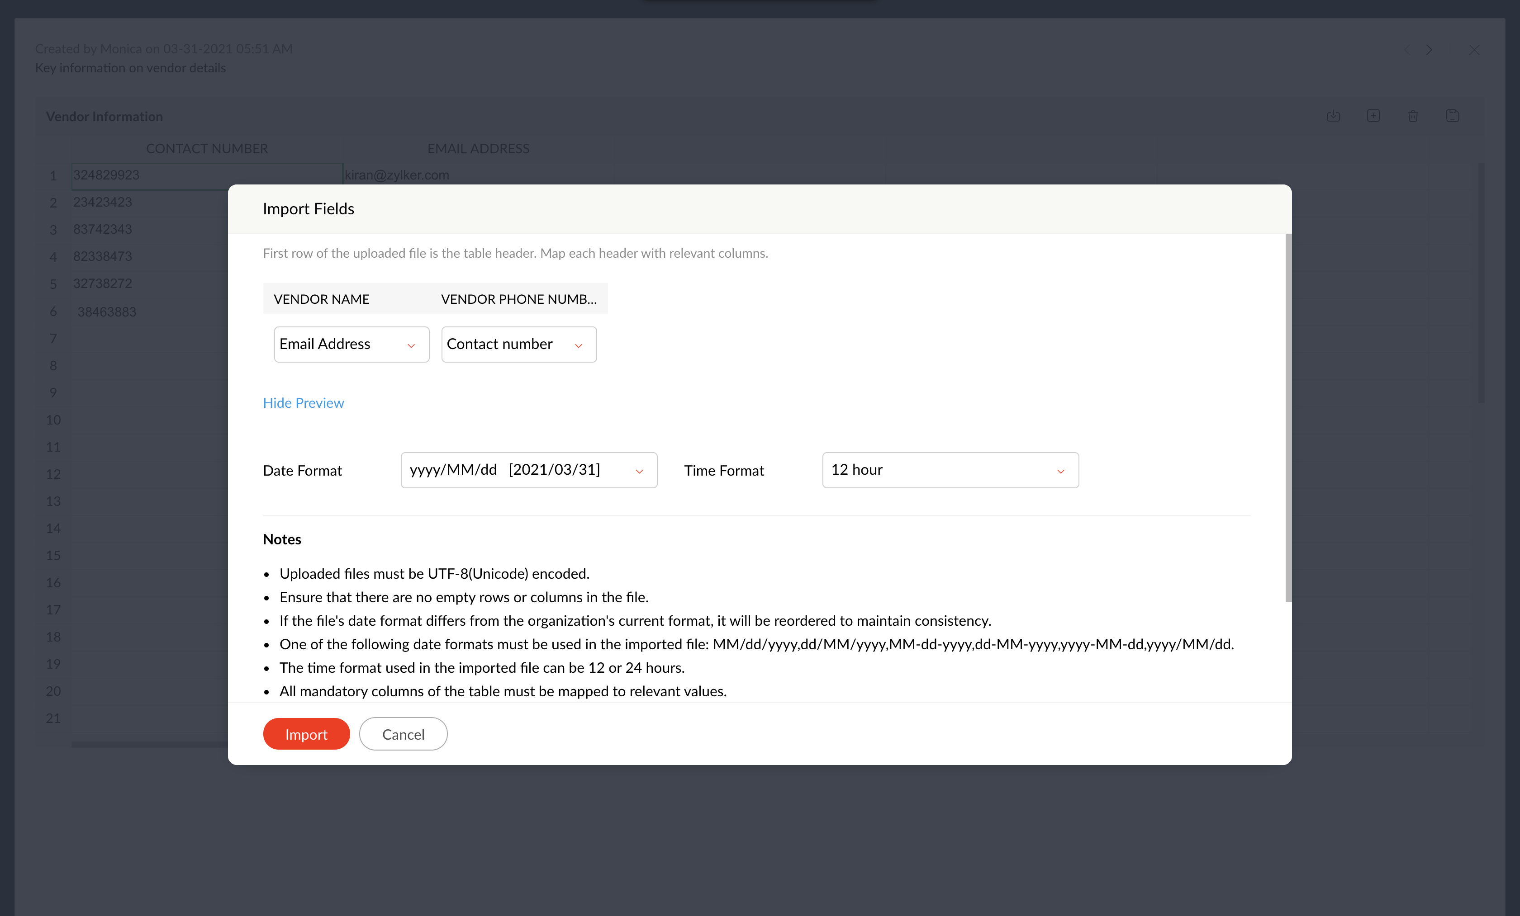Expand the Time Format 12 hour dropdown
This screenshot has width=1520, height=916.
[x=950, y=470]
